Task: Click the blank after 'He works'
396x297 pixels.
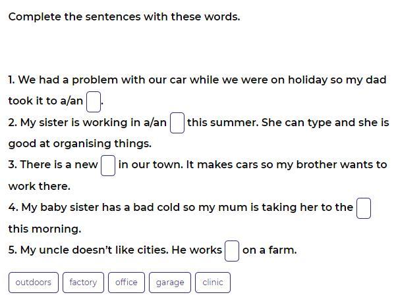Action: tap(232, 251)
